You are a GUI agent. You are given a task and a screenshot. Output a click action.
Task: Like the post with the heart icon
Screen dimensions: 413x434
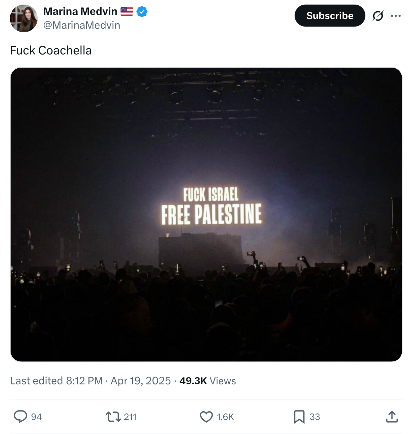click(x=206, y=417)
